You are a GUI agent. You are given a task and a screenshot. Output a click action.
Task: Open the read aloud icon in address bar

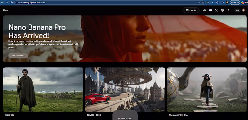click(199, 2)
